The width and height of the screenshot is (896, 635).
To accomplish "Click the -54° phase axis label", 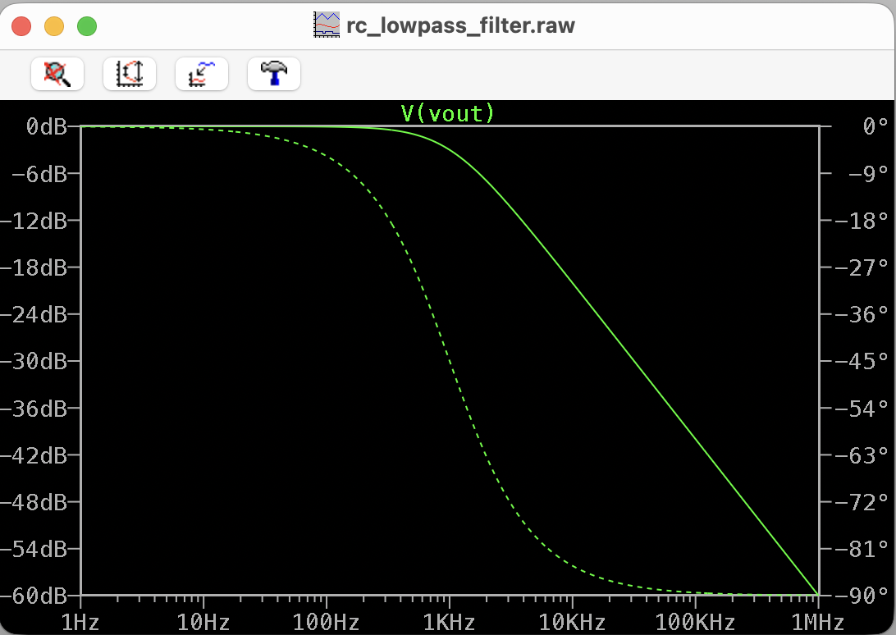I will (862, 409).
